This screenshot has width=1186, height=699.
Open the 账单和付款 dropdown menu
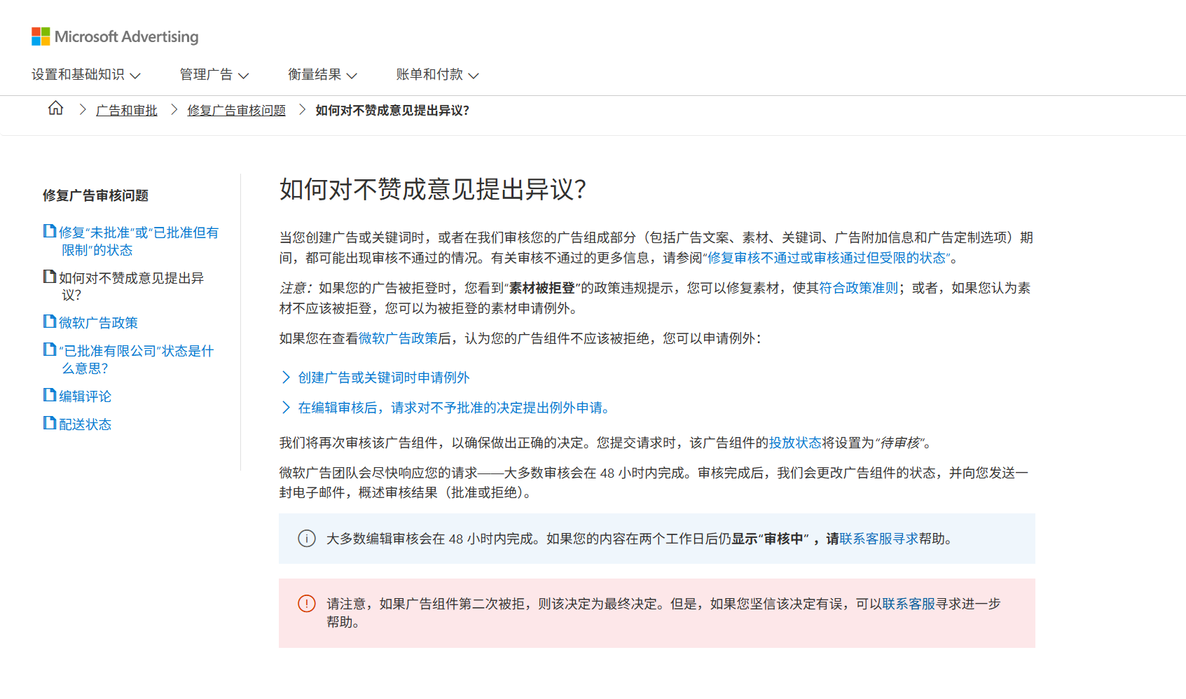coord(438,74)
